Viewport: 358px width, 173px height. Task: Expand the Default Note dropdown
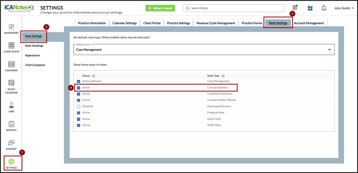[x=329, y=49]
